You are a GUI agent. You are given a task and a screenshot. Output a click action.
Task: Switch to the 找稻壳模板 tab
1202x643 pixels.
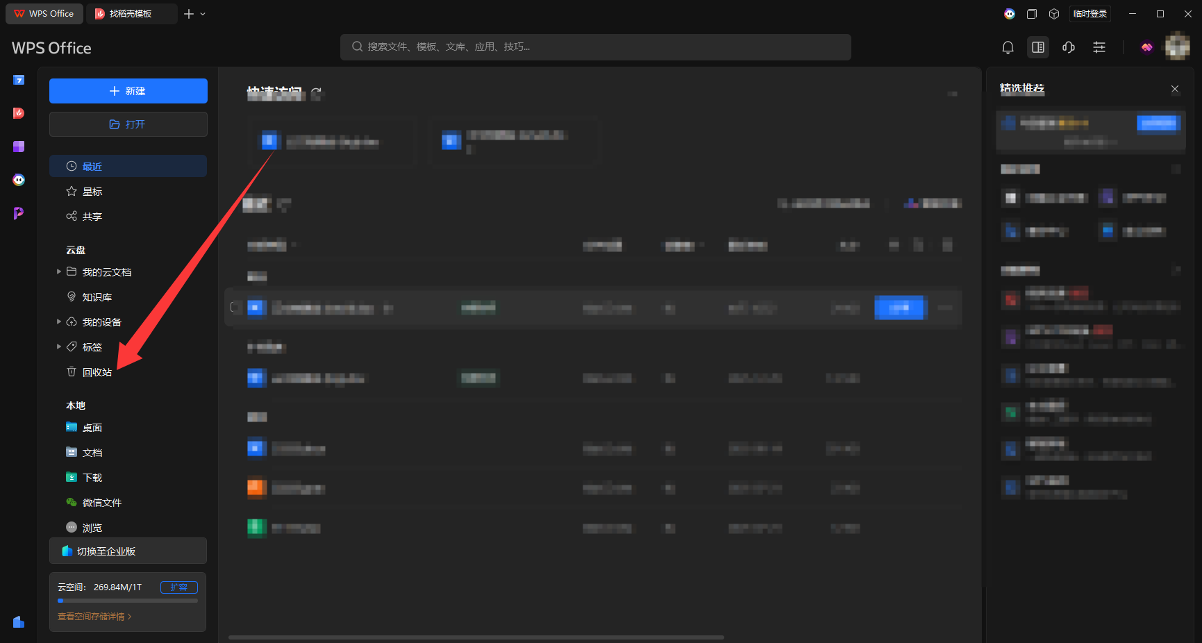pos(131,14)
